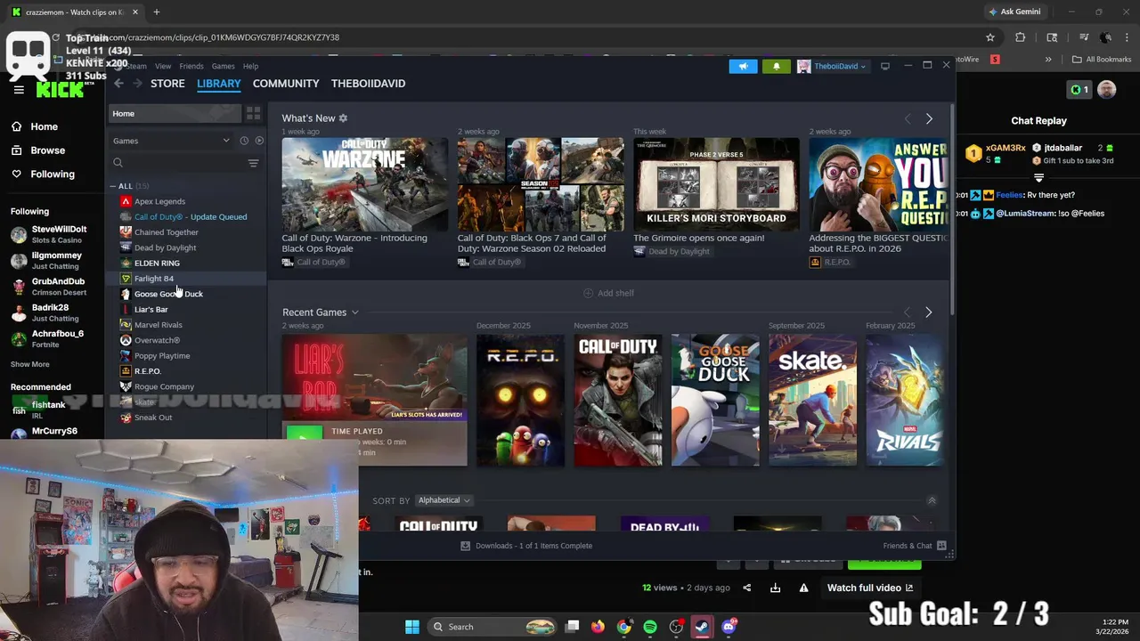Open Steam's Games menu bar item
This screenshot has height=641, width=1140.
[x=223, y=66]
